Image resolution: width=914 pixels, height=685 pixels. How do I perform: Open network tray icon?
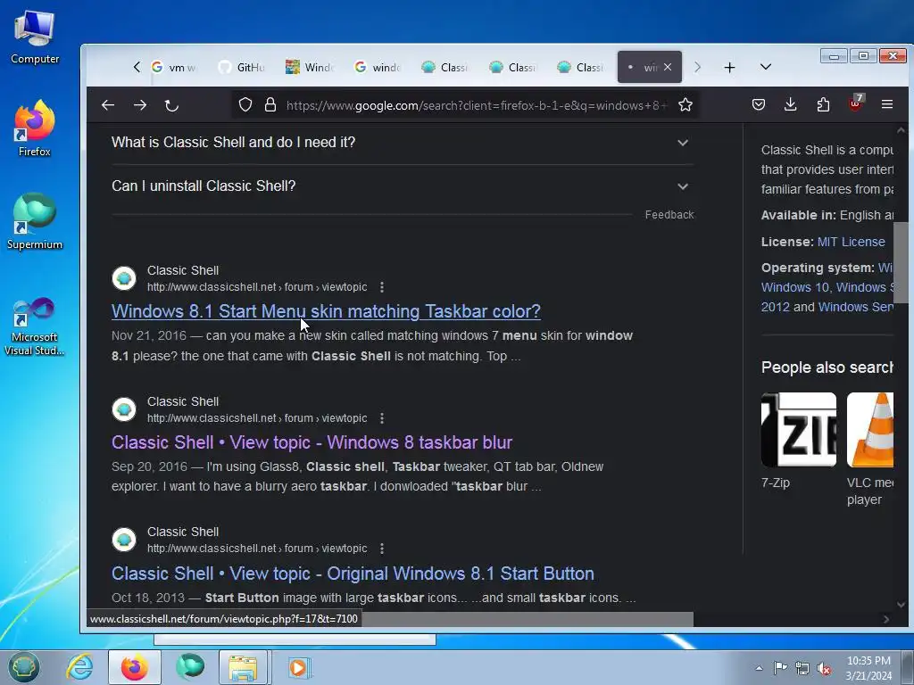pos(802,668)
